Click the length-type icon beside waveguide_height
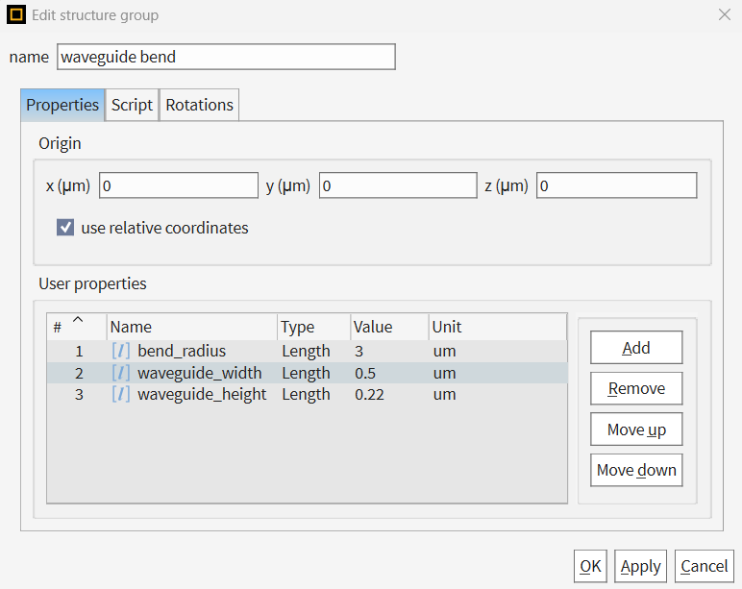Image resolution: width=742 pixels, height=589 pixels. (121, 394)
